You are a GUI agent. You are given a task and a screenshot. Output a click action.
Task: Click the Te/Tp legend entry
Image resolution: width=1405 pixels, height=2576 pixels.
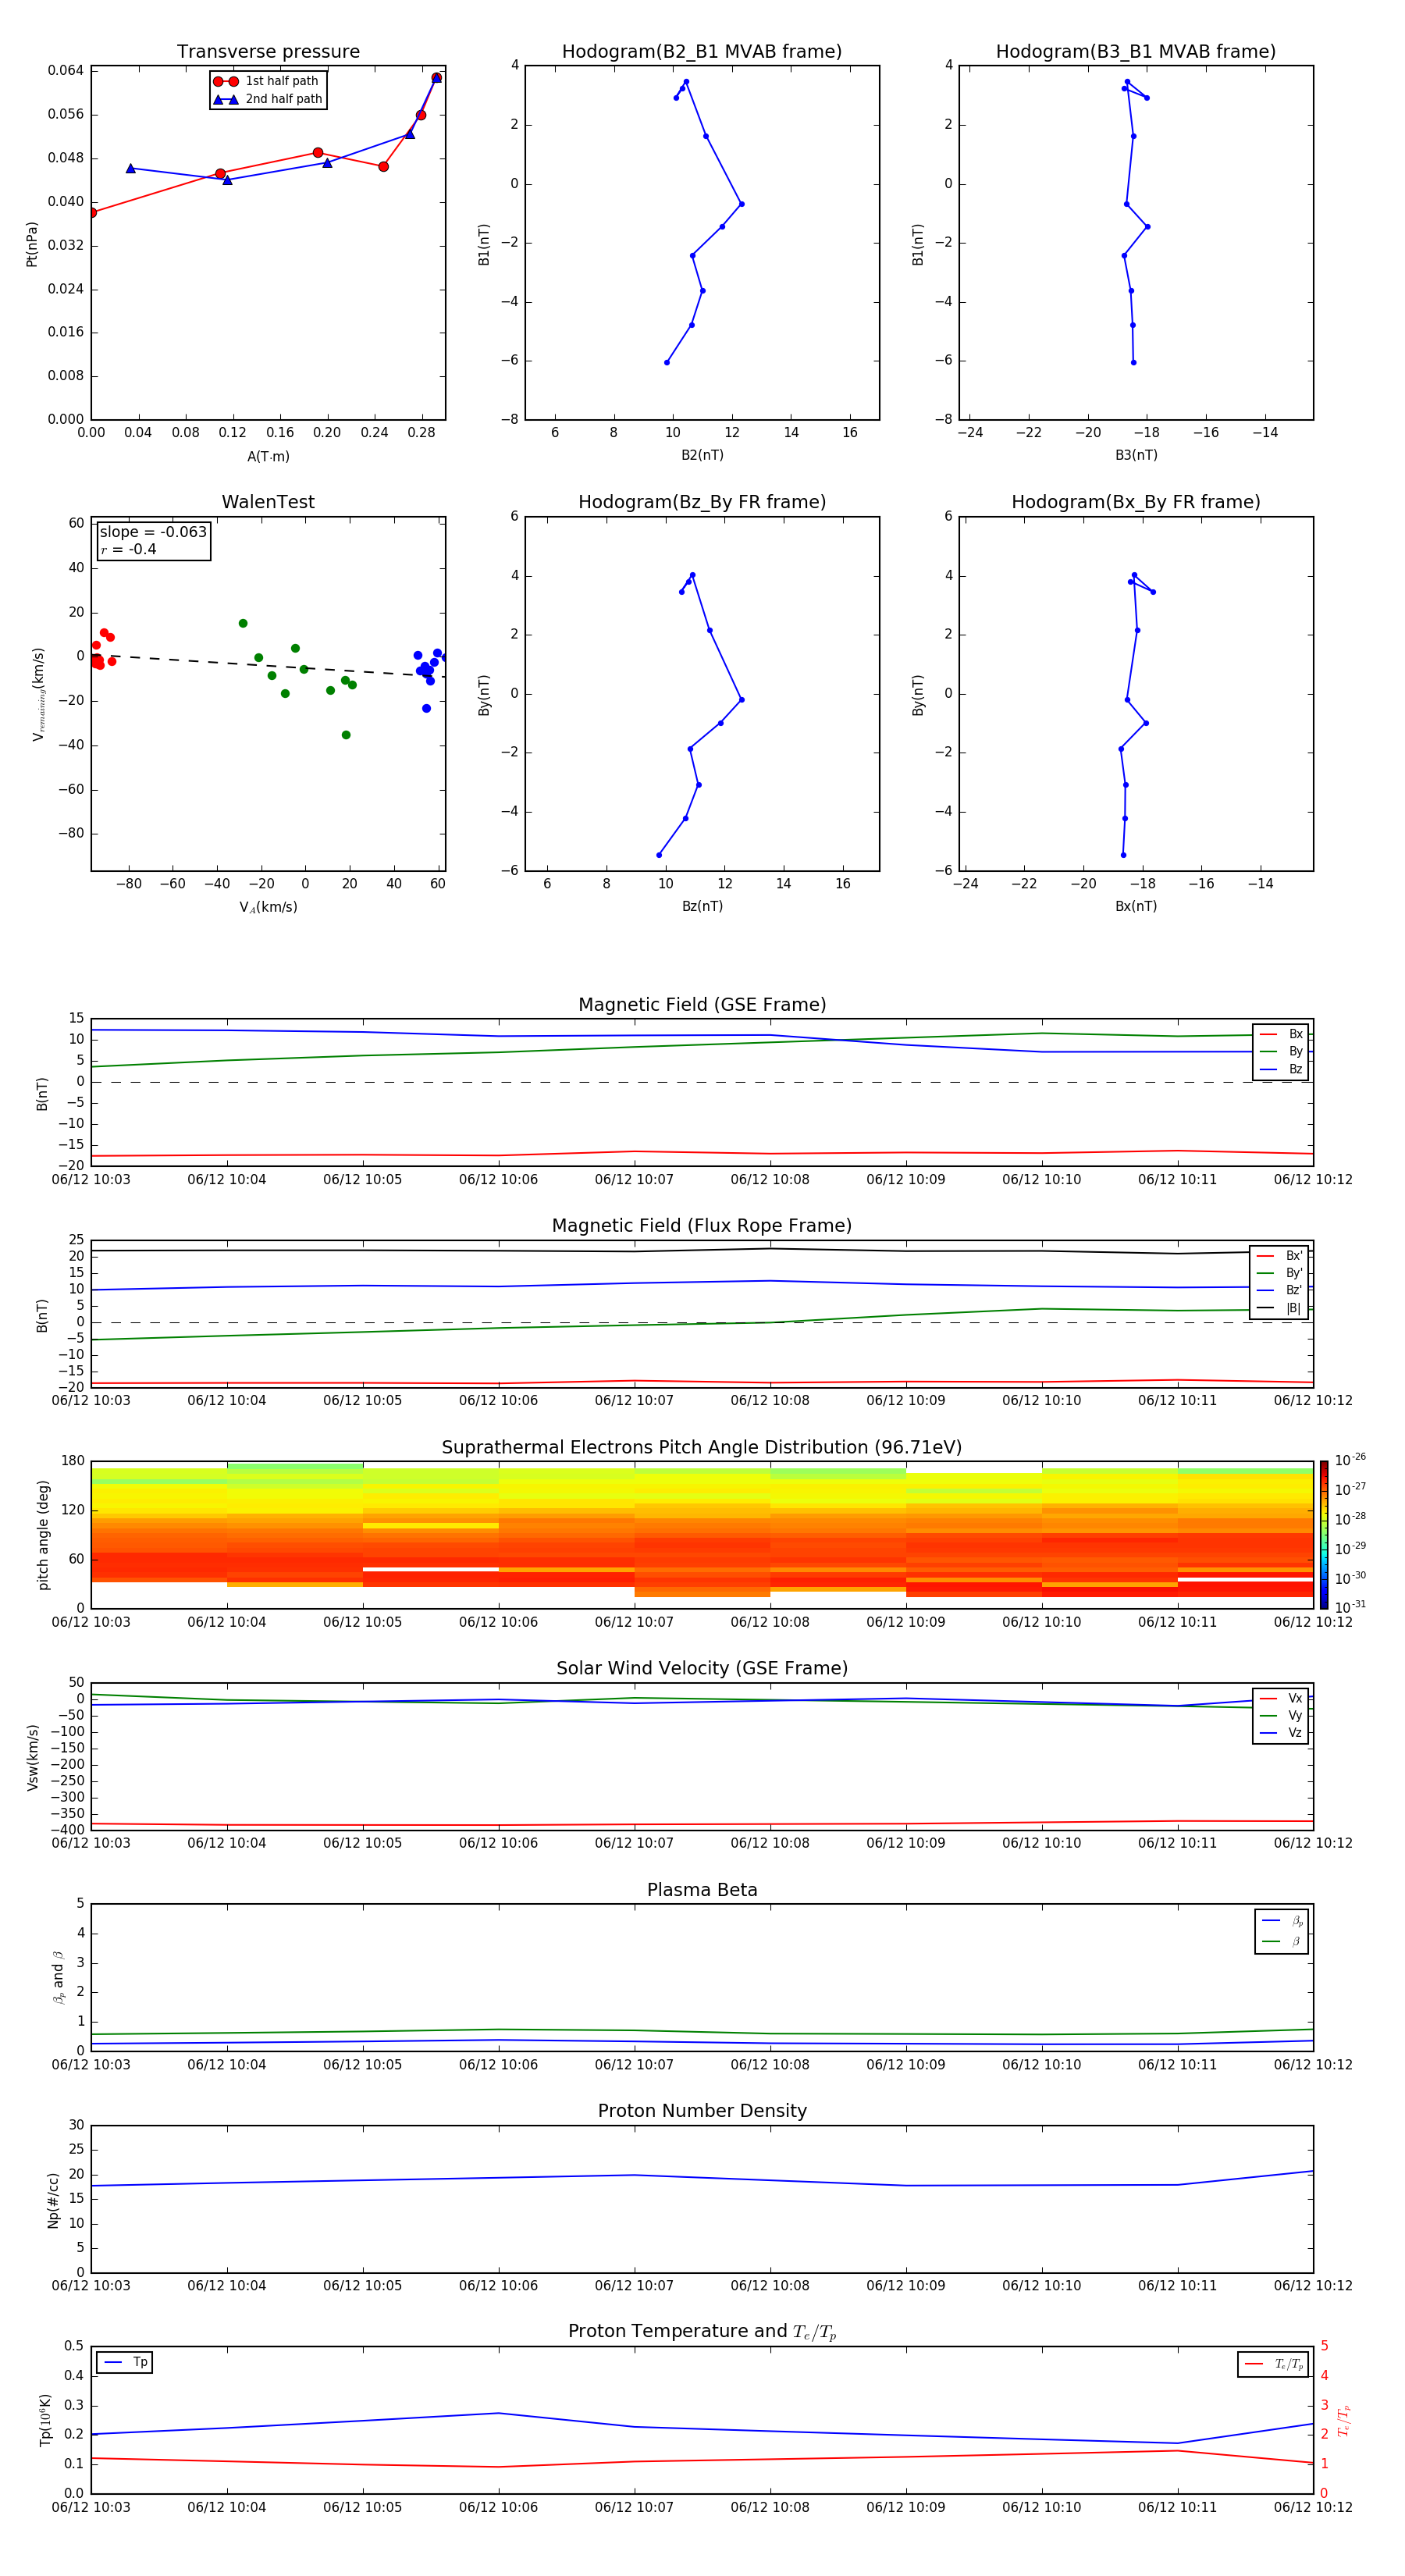point(1274,2364)
